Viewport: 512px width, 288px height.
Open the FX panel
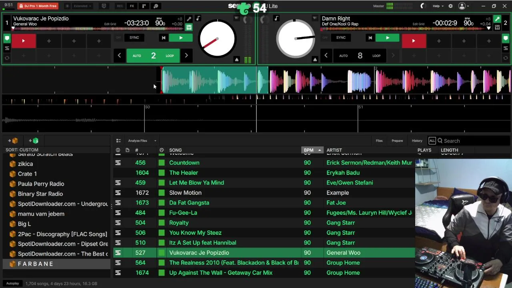132,6
